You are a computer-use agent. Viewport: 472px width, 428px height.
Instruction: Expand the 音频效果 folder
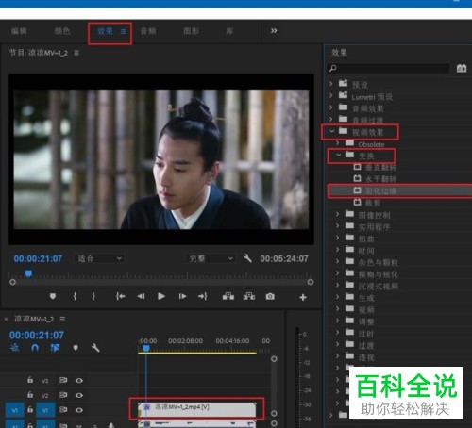pyautogui.click(x=331, y=107)
